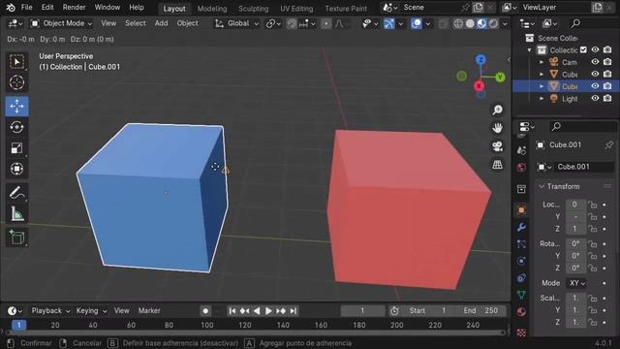Image resolution: width=620 pixels, height=349 pixels.
Task: Toggle proportional editing
Action: pyautogui.click(x=325, y=23)
